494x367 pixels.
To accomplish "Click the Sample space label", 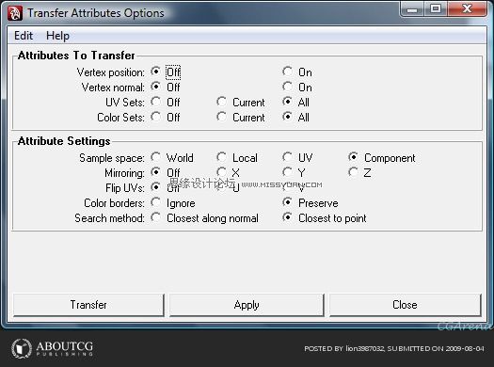I will (x=112, y=158).
